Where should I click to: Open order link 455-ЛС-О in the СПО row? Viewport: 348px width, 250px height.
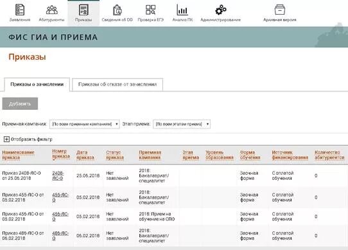click(x=60, y=217)
